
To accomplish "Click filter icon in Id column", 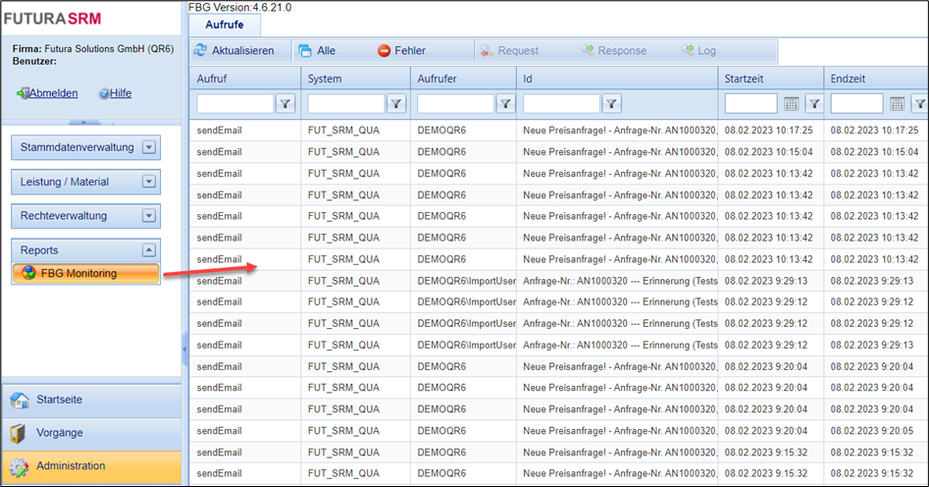I will coord(611,103).
